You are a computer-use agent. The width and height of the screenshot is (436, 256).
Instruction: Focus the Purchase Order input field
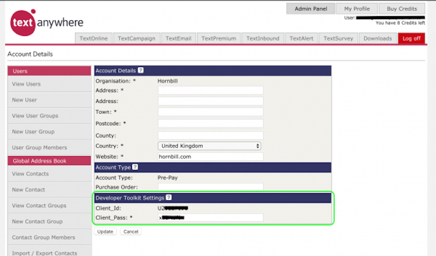(210, 187)
